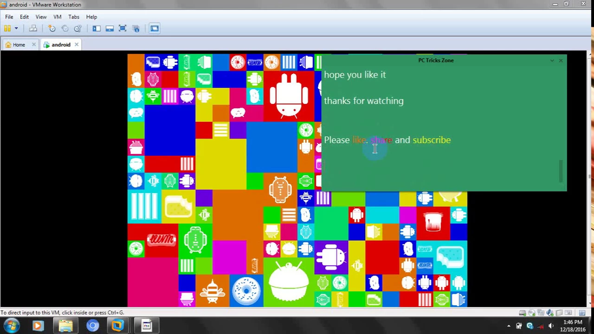
Task: Click the 'hope you like it' text
Action: pyautogui.click(x=355, y=75)
